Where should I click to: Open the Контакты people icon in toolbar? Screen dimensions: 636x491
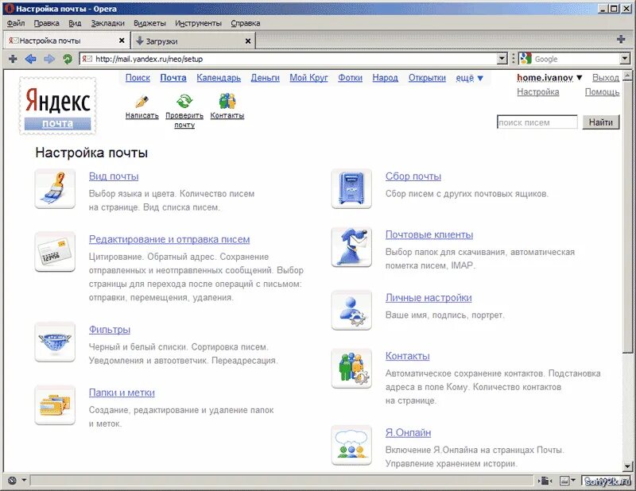tap(227, 101)
